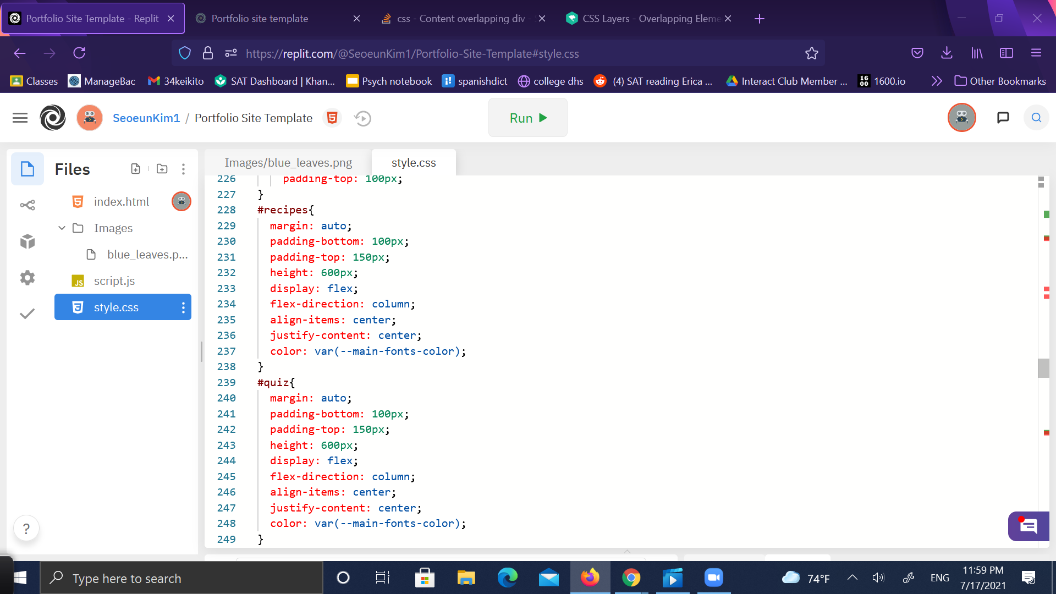
Task: Open the chat speech bubble icon
Action: [x=1003, y=118]
